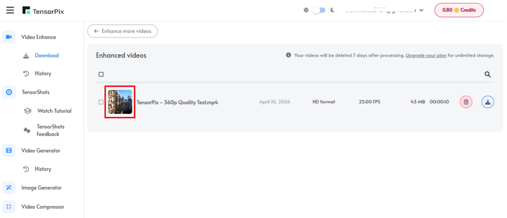Viewport: 507px width, 218px height.
Task: Toggle the dark mode switch
Action: tap(318, 10)
